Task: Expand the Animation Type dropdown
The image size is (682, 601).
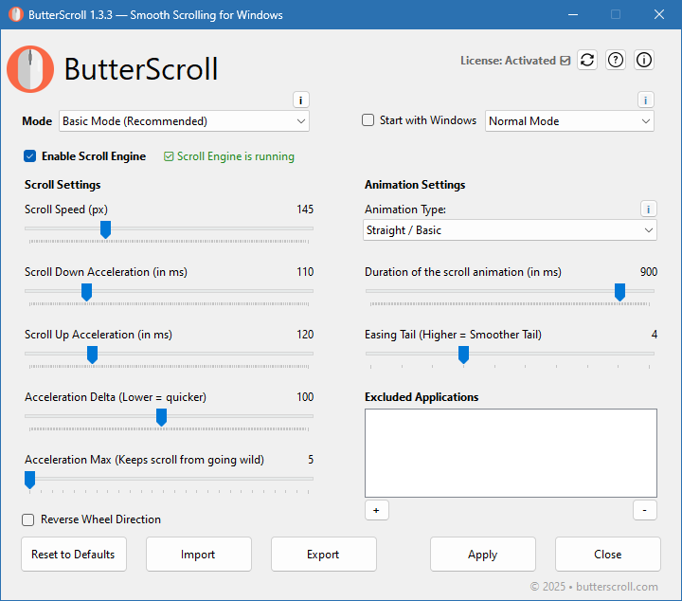Action: (510, 230)
